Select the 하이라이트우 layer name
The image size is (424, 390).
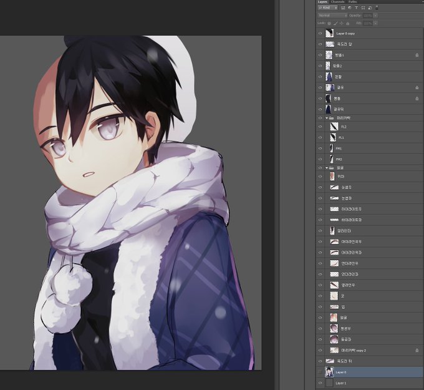tap(351, 209)
